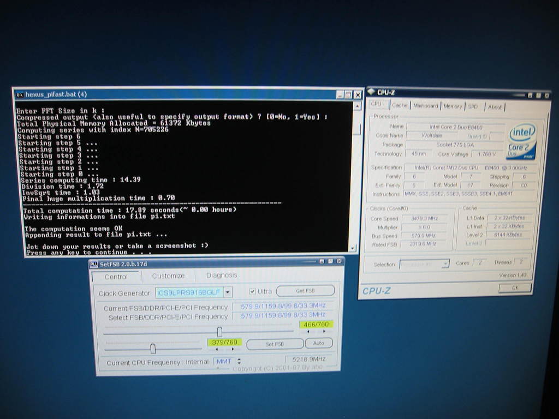Image resolution: width=559 pixels, height=419 pixels.
Task: Maximize the hexus_pifast.bat console window
Action: tap(348, 95)
